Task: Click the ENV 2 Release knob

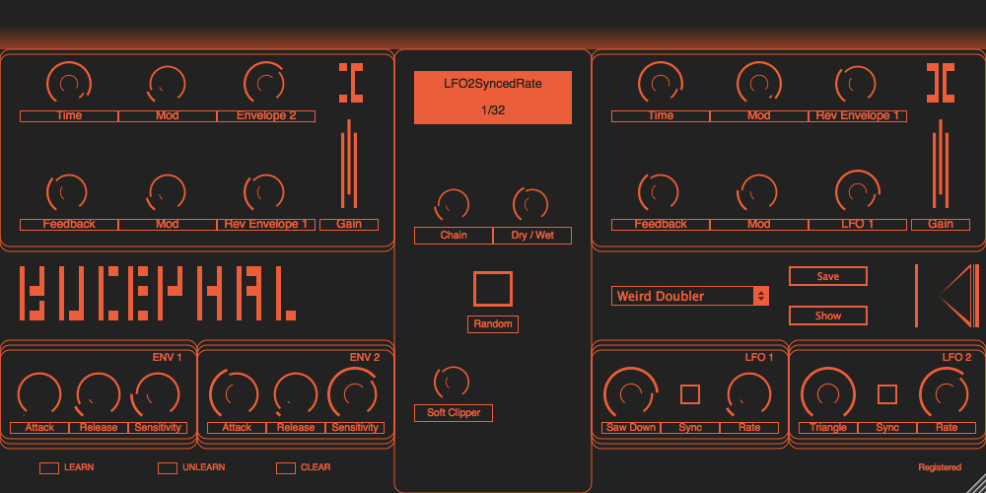Action: [x=296, y=395]
